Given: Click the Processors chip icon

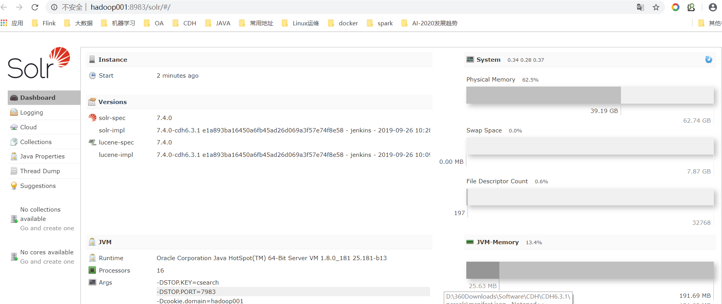Looking at the screenshot, I should (92, 270).
